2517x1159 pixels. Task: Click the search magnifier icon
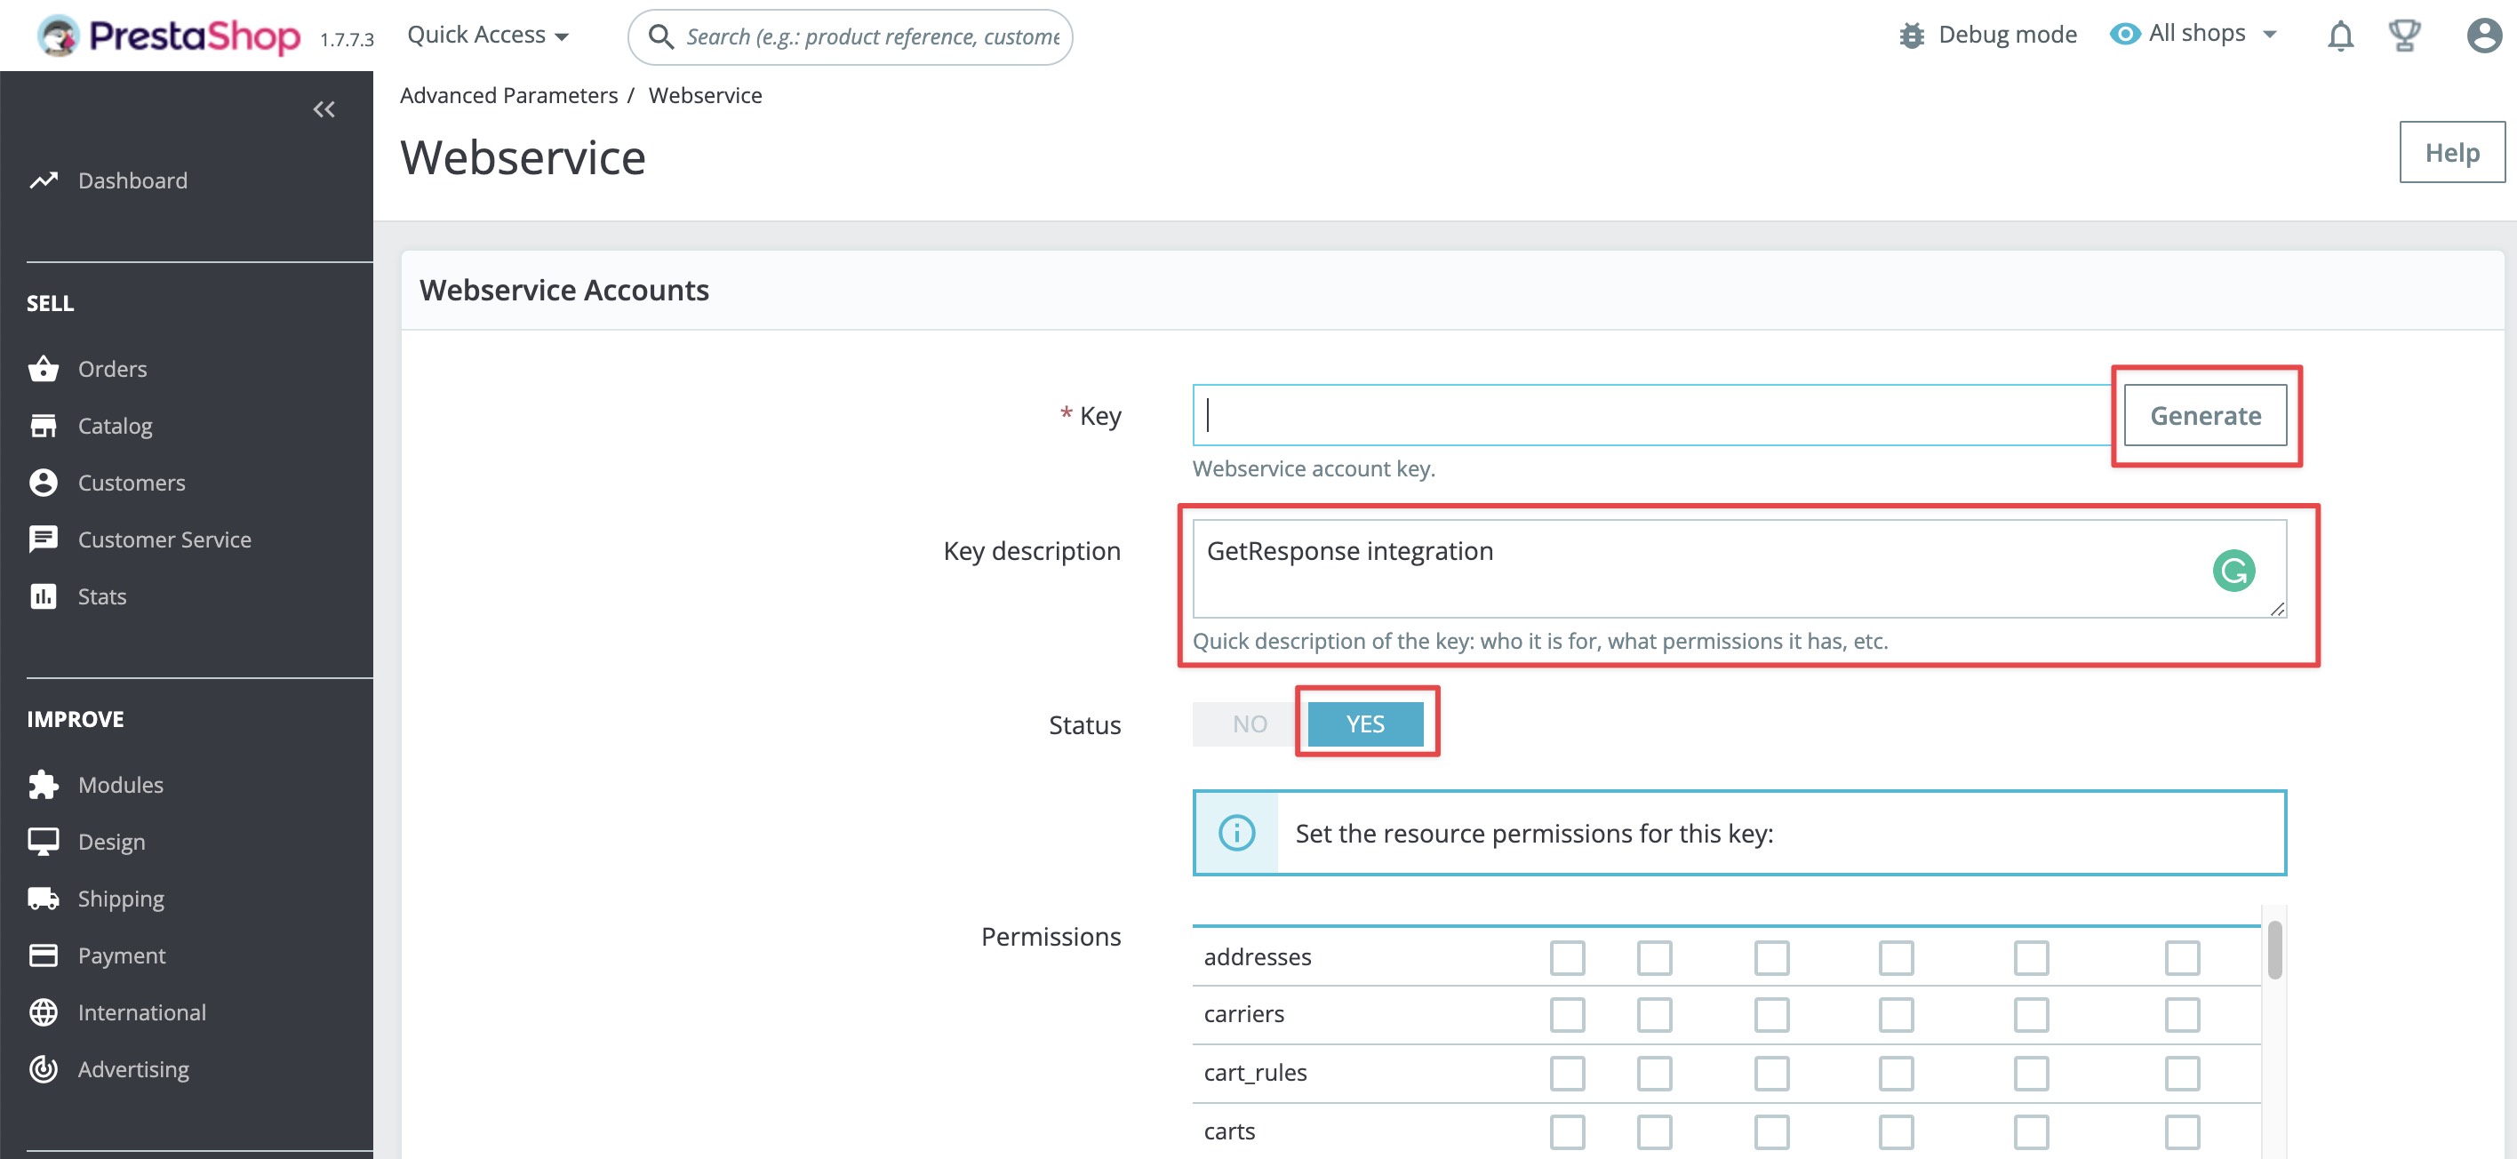661,36
